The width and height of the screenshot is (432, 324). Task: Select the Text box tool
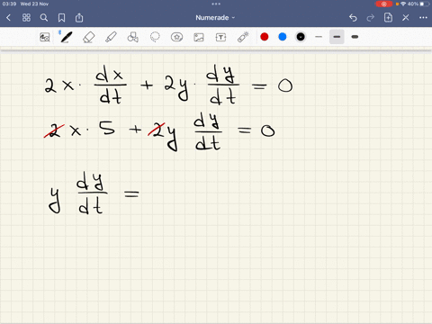[220, 37]
